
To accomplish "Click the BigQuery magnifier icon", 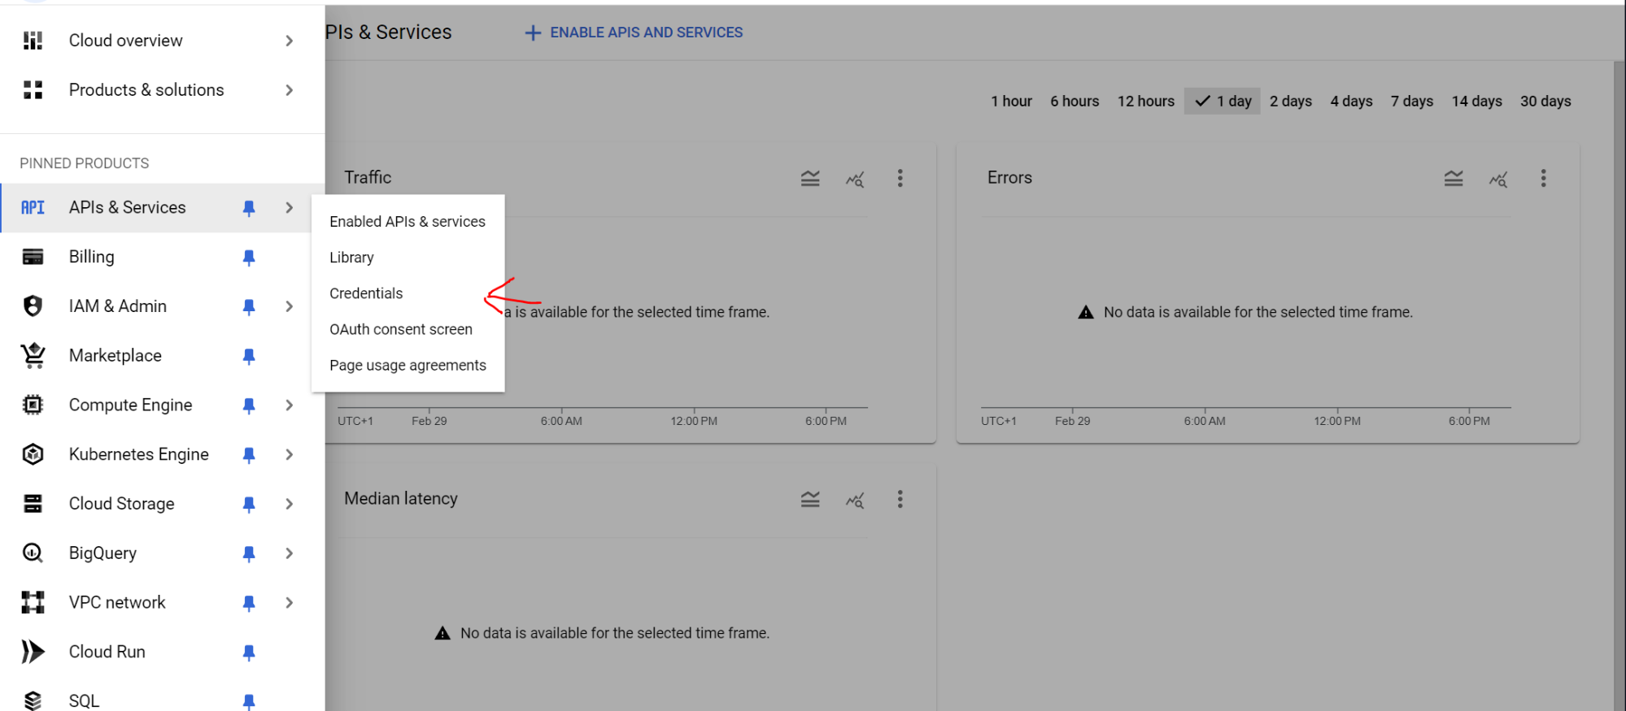I will pos(33,553).
